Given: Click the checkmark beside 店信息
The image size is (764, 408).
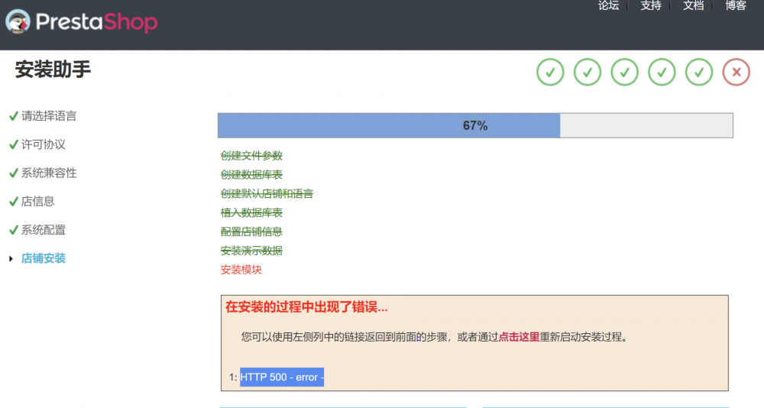Looking at the screenshot, I should (14, 201).
